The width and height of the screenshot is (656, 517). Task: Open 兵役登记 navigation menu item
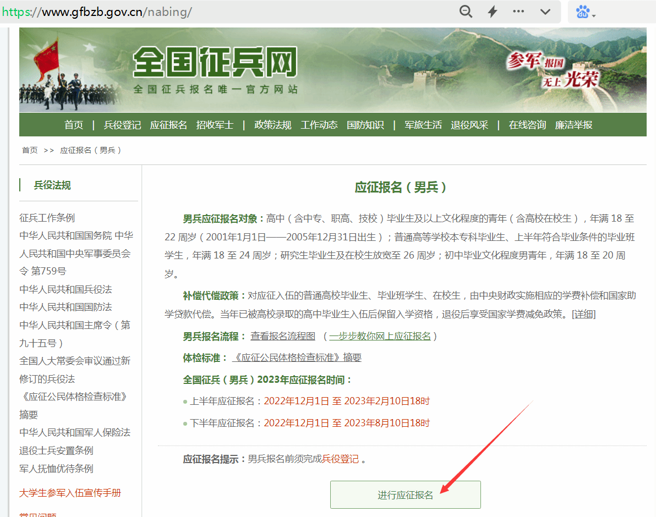(122, 125)
